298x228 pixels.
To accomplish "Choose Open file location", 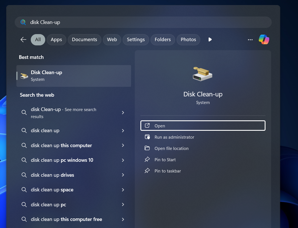I will coord(203,148).
